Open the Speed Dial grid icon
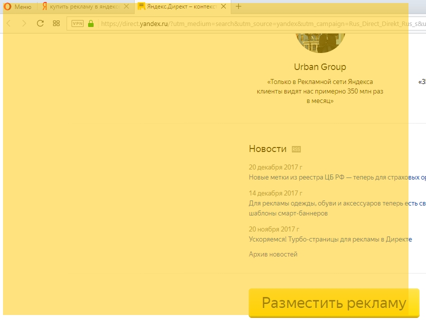This screenshot has width=426, height=333. 57,23
